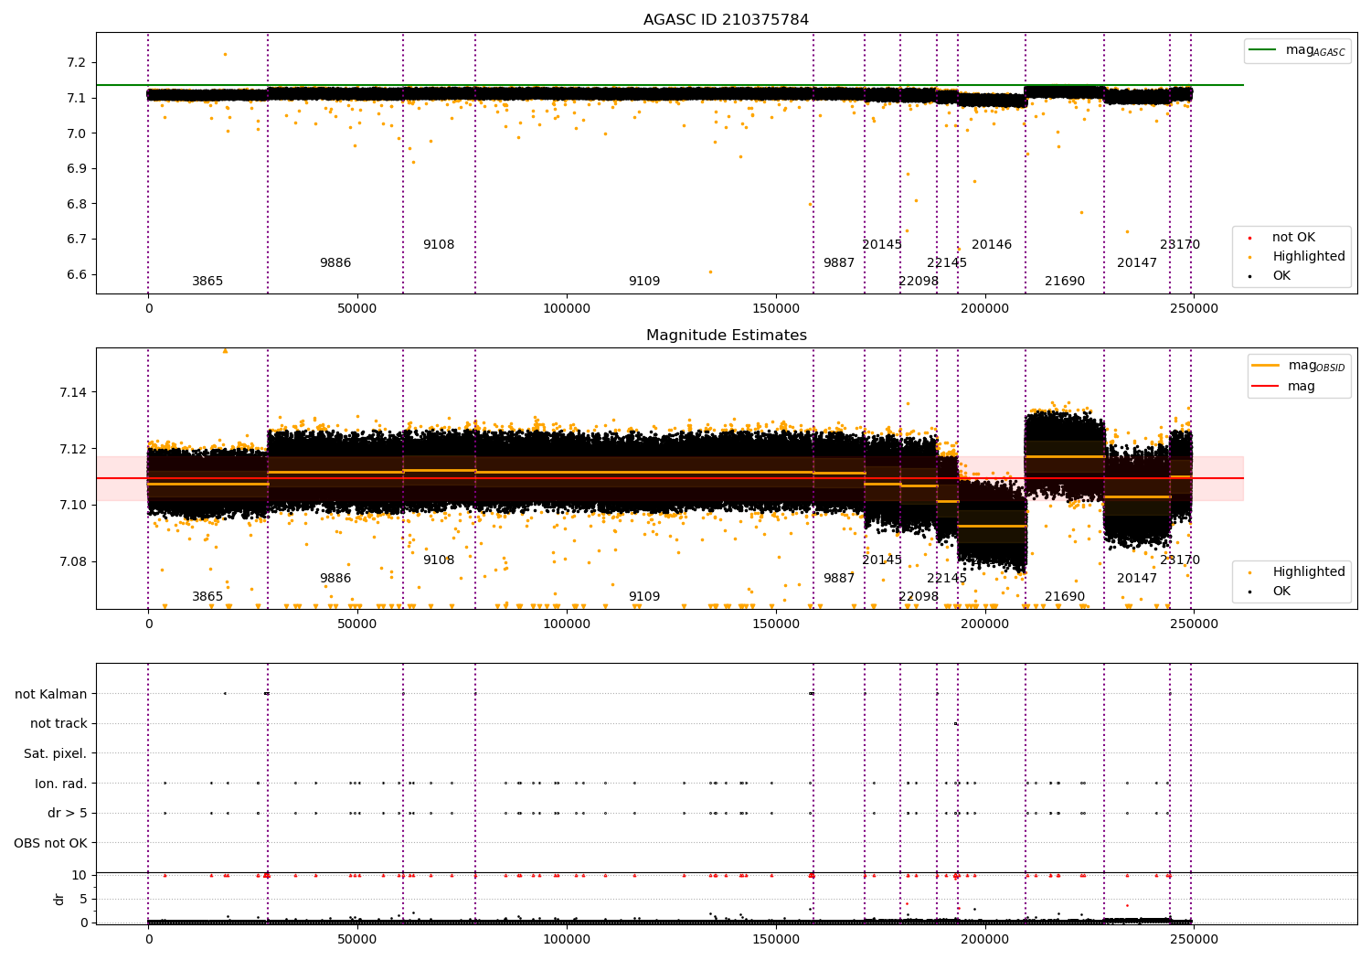1371x960 pixels.
Task: Click OBSID label 21690 in top plot
Action: 1065,282
